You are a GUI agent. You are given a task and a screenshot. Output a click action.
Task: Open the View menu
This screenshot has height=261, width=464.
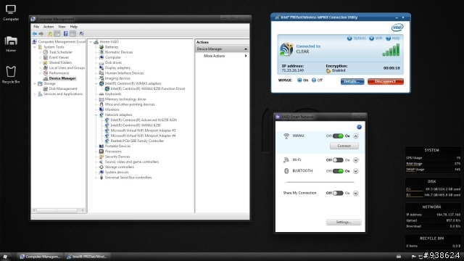point(62,27)
